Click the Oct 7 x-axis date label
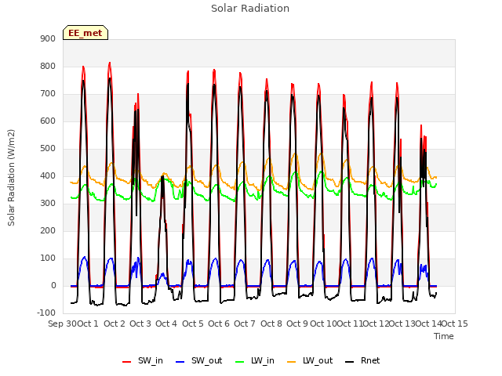 [245, 324]
